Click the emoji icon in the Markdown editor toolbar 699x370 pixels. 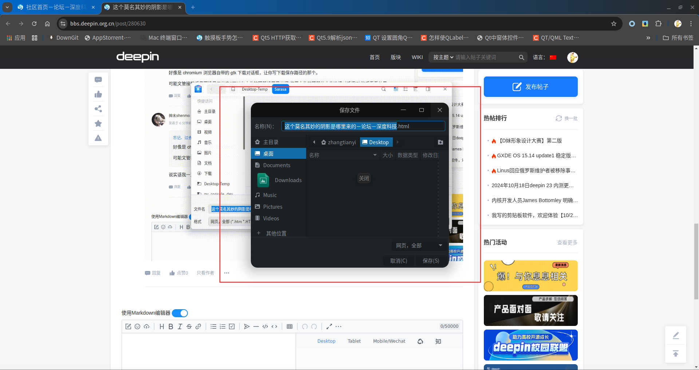137,326
